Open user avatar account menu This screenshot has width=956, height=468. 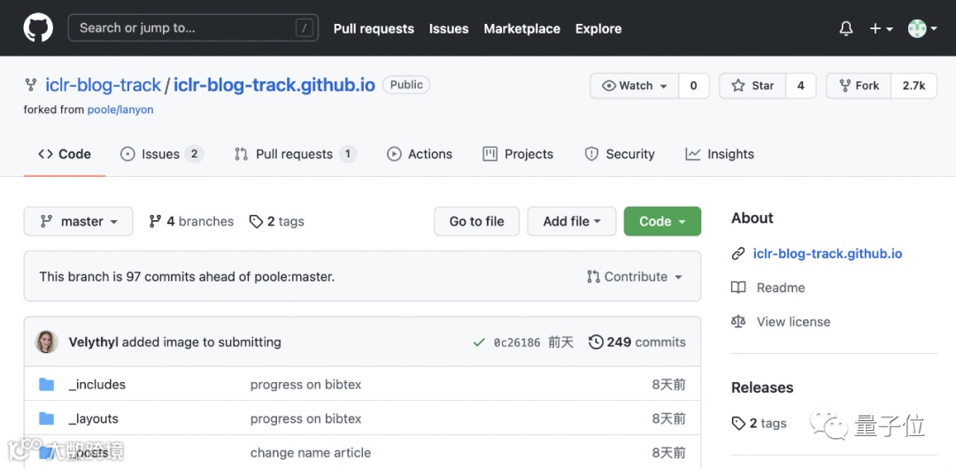[x=921, y=28]
